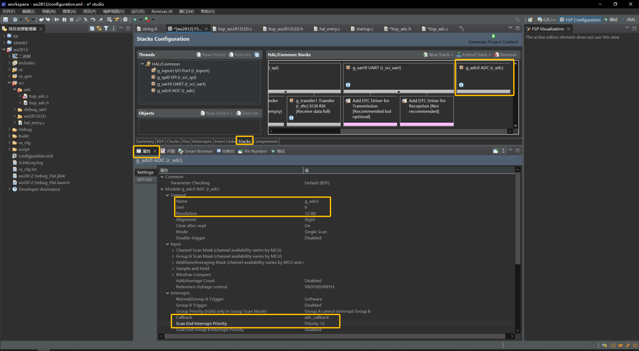Open the Renesas AI menu
The image size is (639, 351).
click(162, 11)
